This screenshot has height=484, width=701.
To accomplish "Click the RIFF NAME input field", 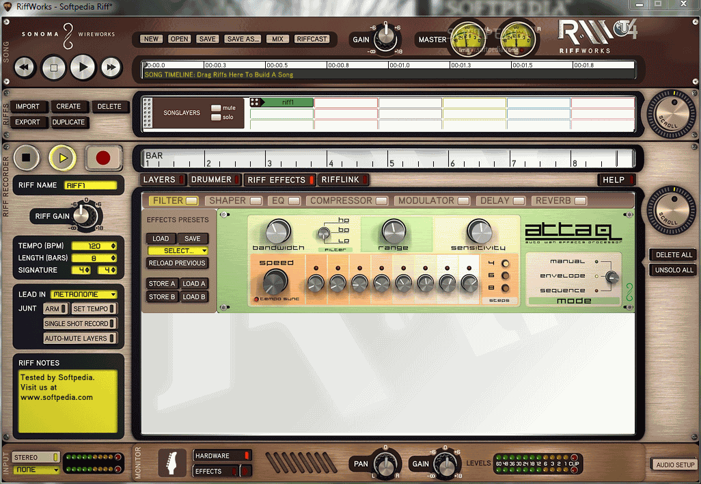I will 91,185.
